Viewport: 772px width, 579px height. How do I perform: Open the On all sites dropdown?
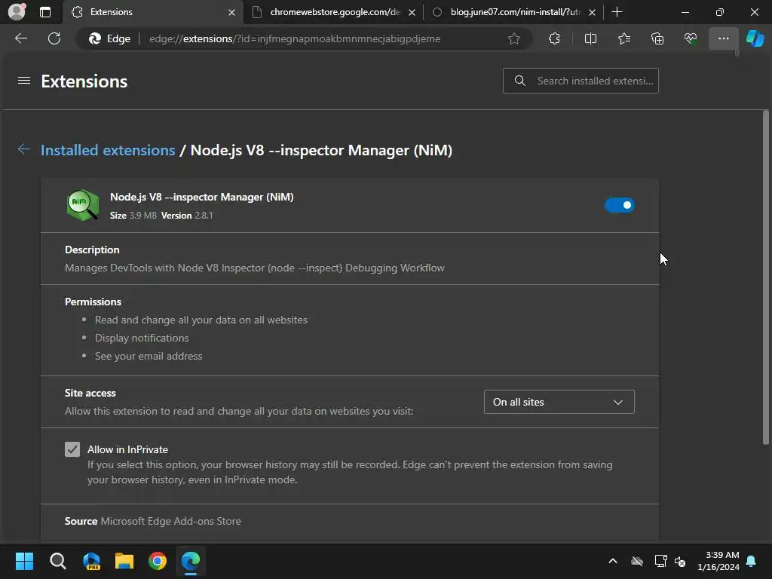coord(559,402)
